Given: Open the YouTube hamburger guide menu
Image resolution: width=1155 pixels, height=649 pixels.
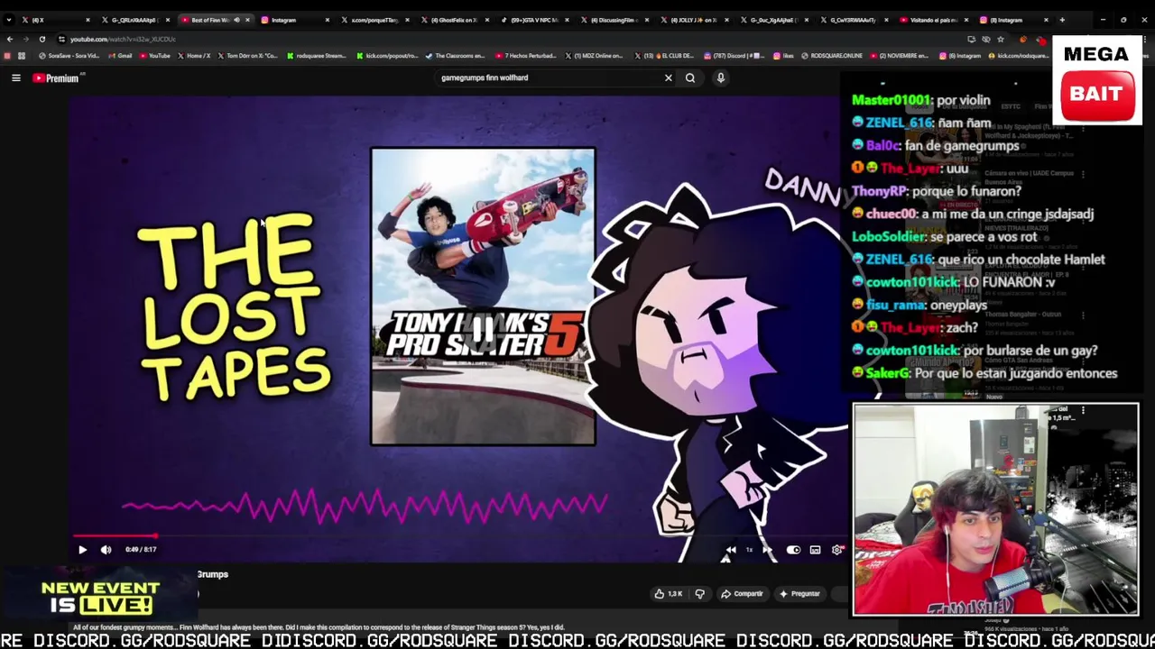Looking at the screenshot, I should click(16, 78).
